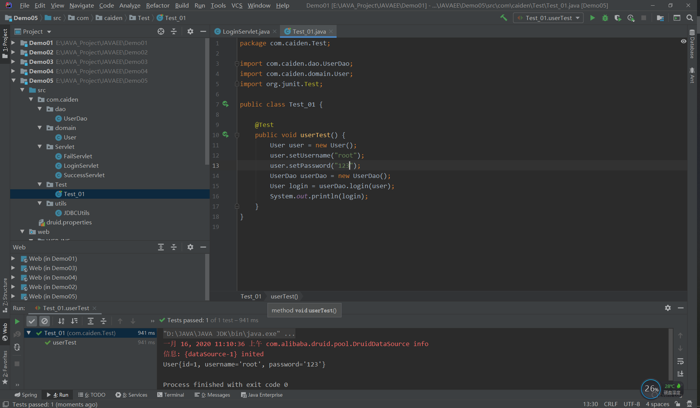Viewport: 700px width, 408px height.
Task: Switch to LoginServlet.java editor tab
Action: point(246,31)
